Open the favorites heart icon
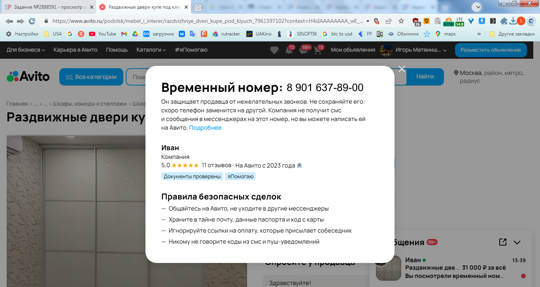 pyautogui.click(x=274, y=50)
